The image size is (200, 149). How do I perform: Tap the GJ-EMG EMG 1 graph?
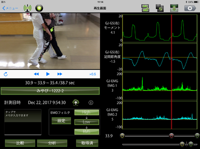coord(160,86)
